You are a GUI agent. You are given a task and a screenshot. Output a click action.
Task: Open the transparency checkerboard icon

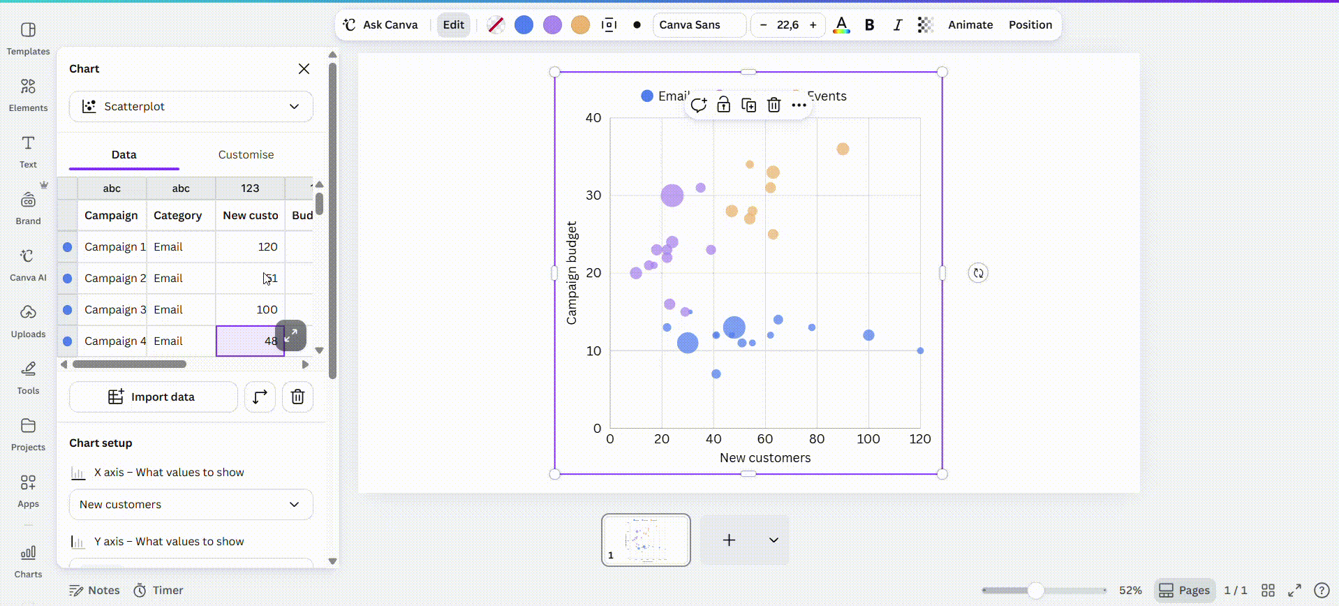click(x=925, y=24)
